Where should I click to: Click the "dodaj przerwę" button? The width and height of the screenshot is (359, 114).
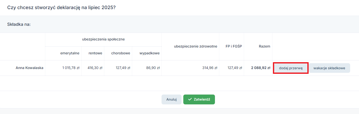tap(291, 68)
